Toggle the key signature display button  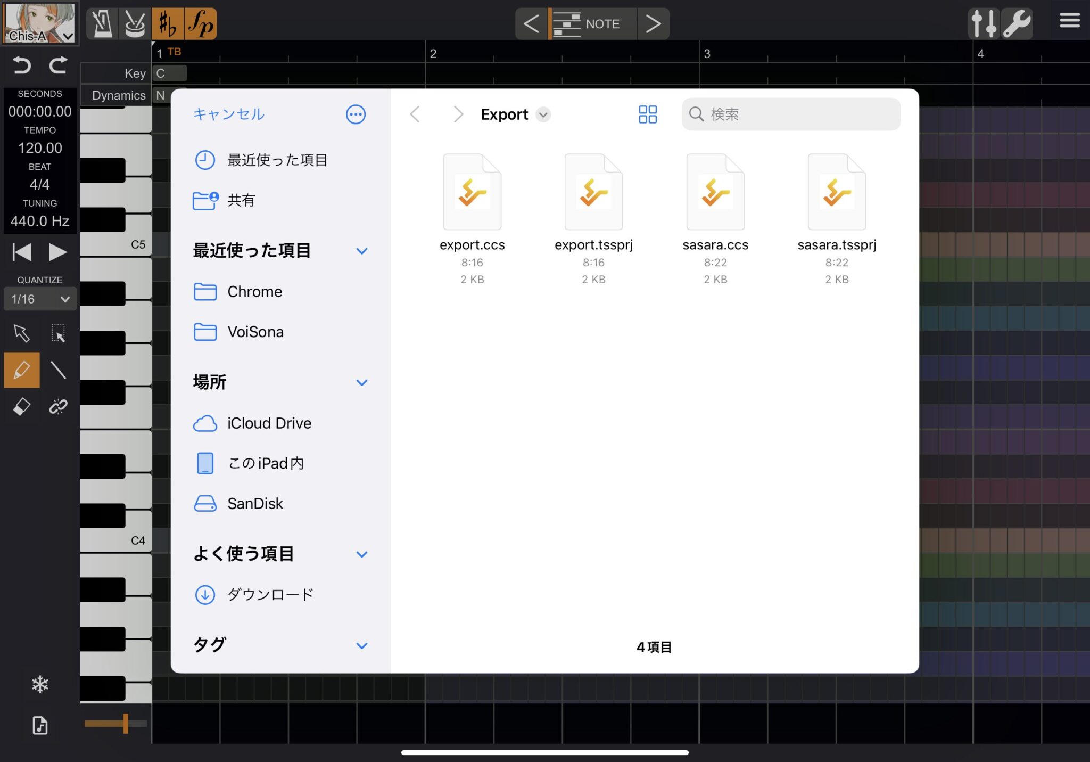tap(167, 23)
